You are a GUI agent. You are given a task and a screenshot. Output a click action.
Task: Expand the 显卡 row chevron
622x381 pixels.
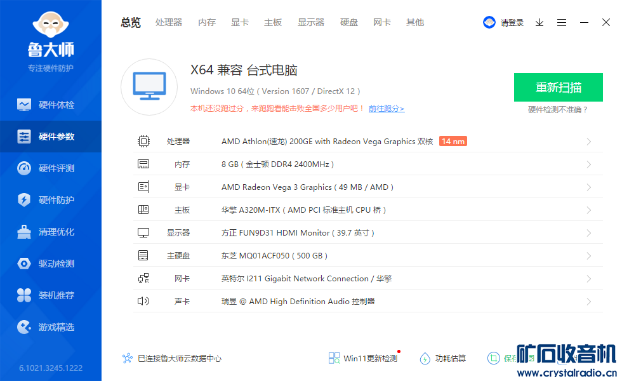(589, 187)
